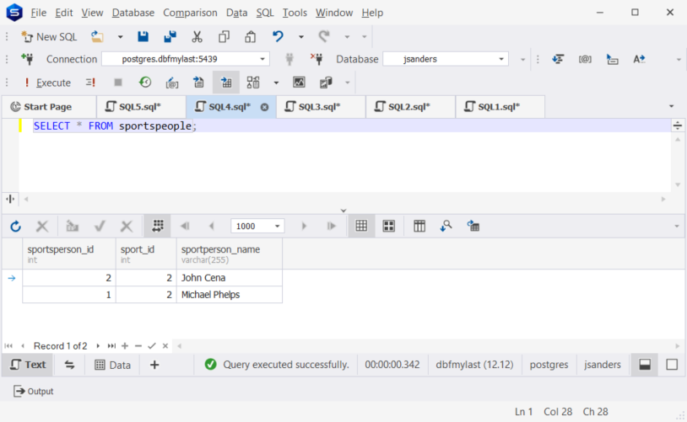Execute the SQL query
This screenshot has width=687, height=422.
click(47, 83)
